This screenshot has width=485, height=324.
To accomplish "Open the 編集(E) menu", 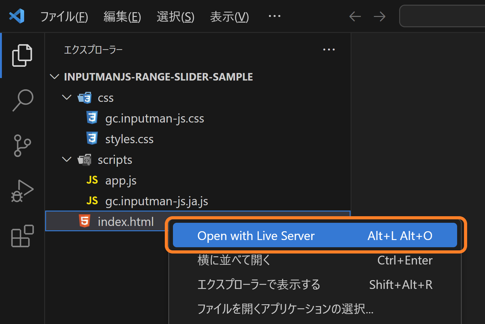I will [122, 17].
